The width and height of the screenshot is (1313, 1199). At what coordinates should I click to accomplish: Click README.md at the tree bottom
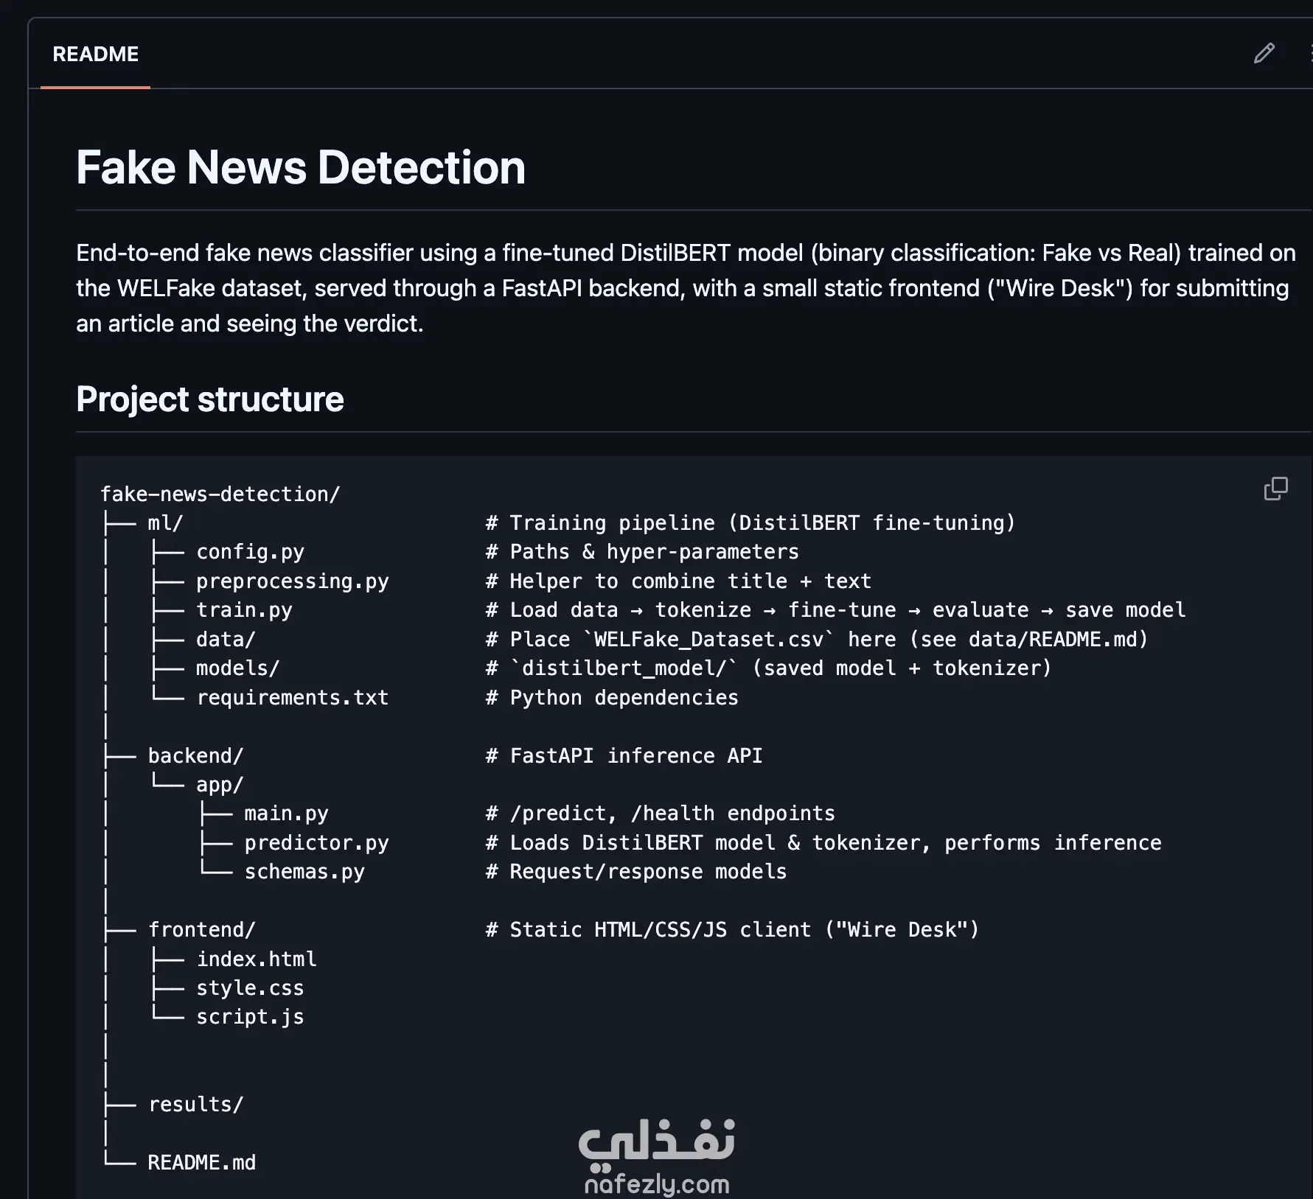tap(201, 1163)
